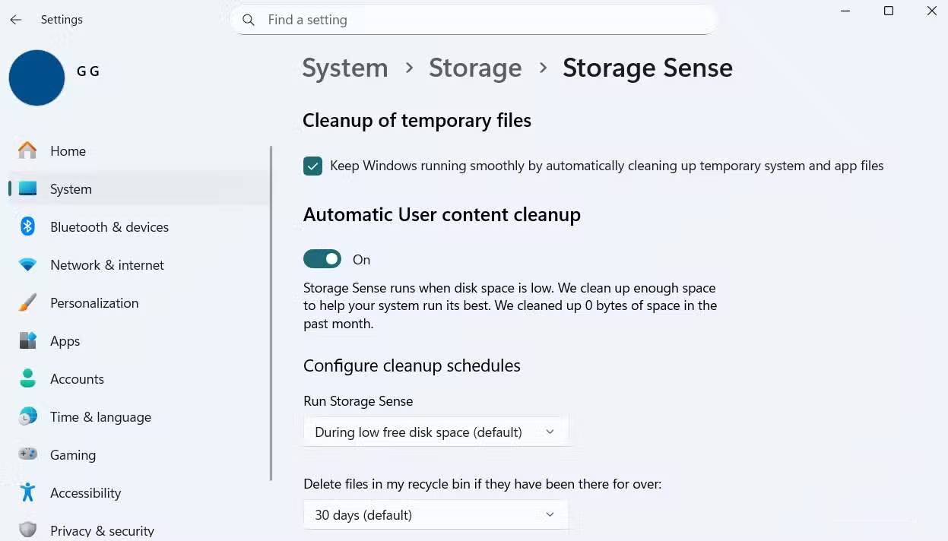Image resolution: width=948 pixels, height=541 pixels.
Task: Click the back arrow button
Action: [15, 20]
